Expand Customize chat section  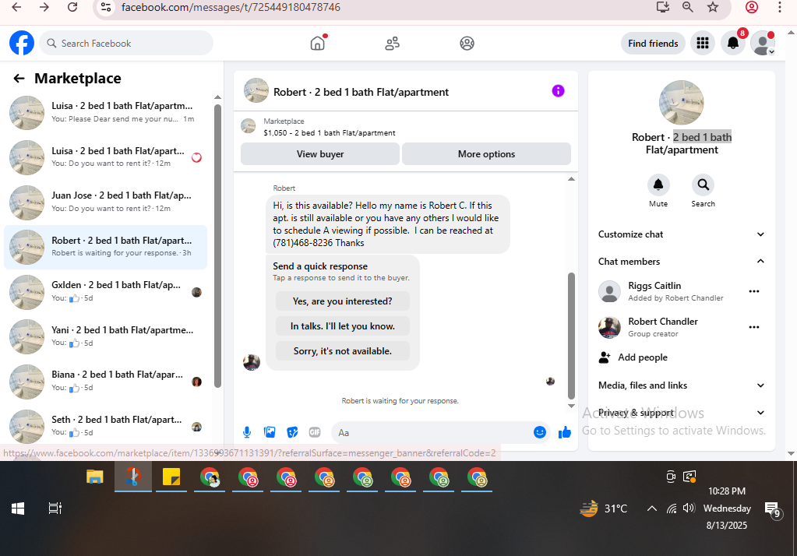point(681,234)
